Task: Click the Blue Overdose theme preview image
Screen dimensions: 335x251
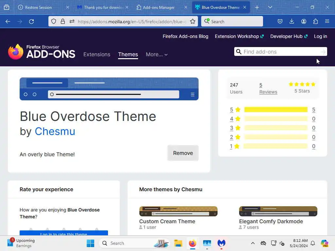Action: tap(109, 89)
